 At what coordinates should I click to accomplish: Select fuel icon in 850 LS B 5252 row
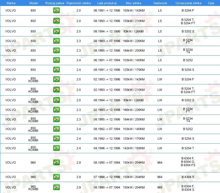(56, 60)
